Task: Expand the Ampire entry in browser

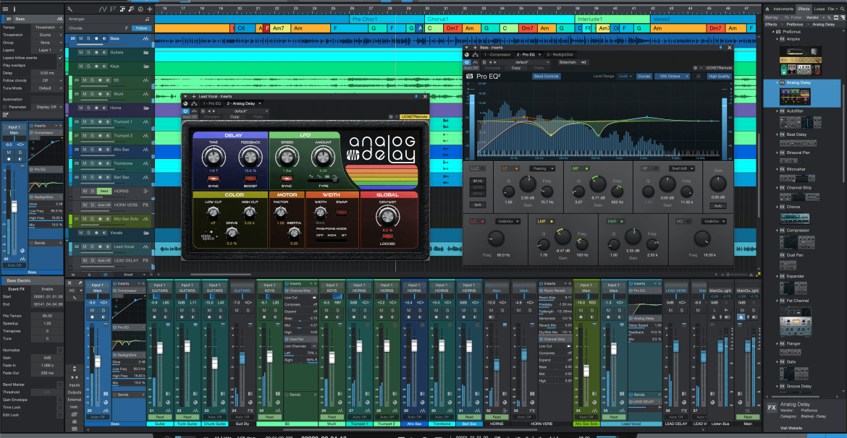Action: pyautogui.click(x=778, y=39)
